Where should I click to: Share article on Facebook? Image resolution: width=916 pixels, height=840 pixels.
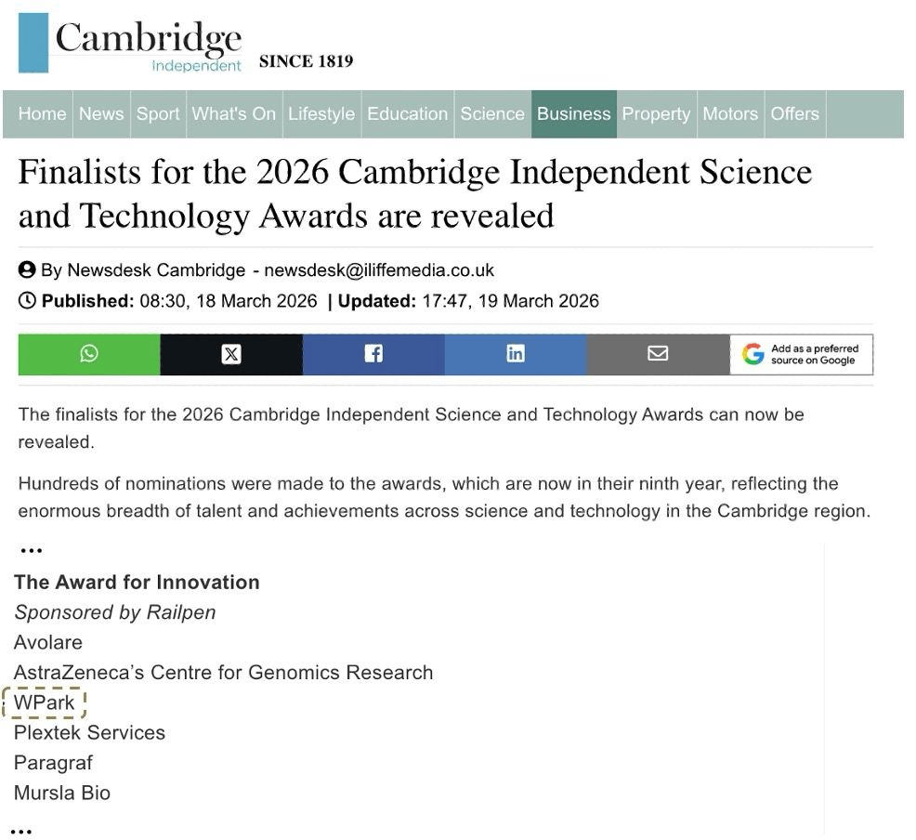(373, 354)
